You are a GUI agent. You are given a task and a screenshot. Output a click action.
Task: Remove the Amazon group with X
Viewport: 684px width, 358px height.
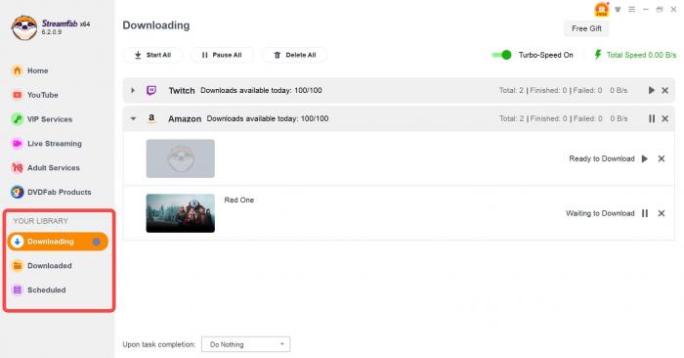click(664, 118)
